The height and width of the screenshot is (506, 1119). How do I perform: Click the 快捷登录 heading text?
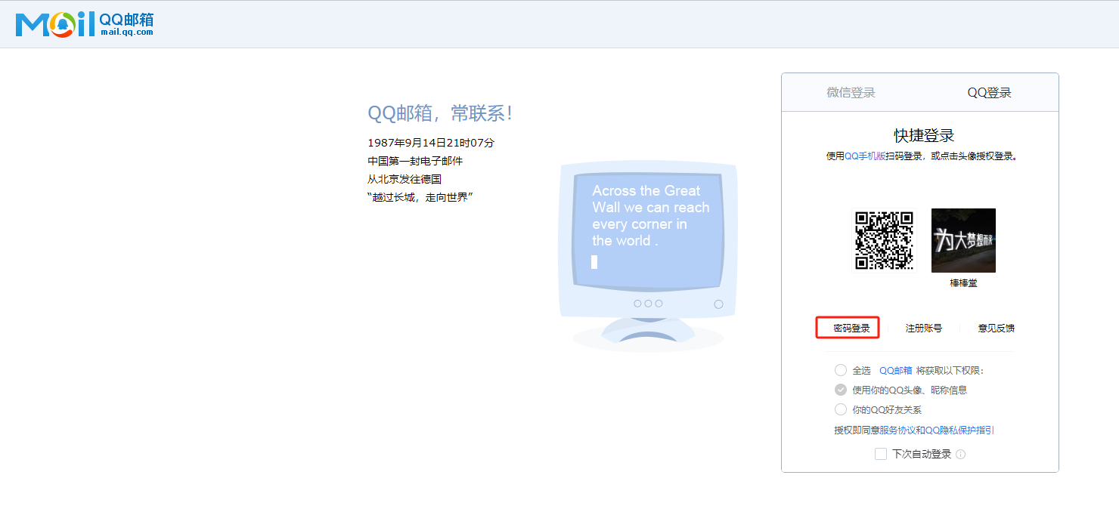point(924,136)
